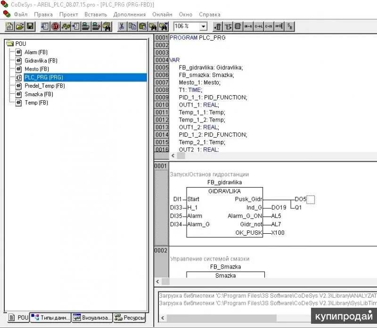Open the Справка menu
Image resolution: width=377 pixels, height=328 pixels.
210,15
